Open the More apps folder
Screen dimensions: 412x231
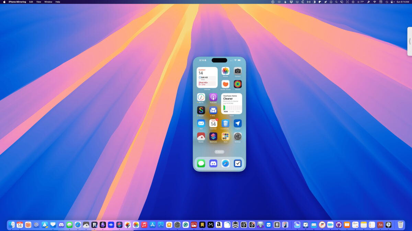pyautogui.click(x=225, y=136)
